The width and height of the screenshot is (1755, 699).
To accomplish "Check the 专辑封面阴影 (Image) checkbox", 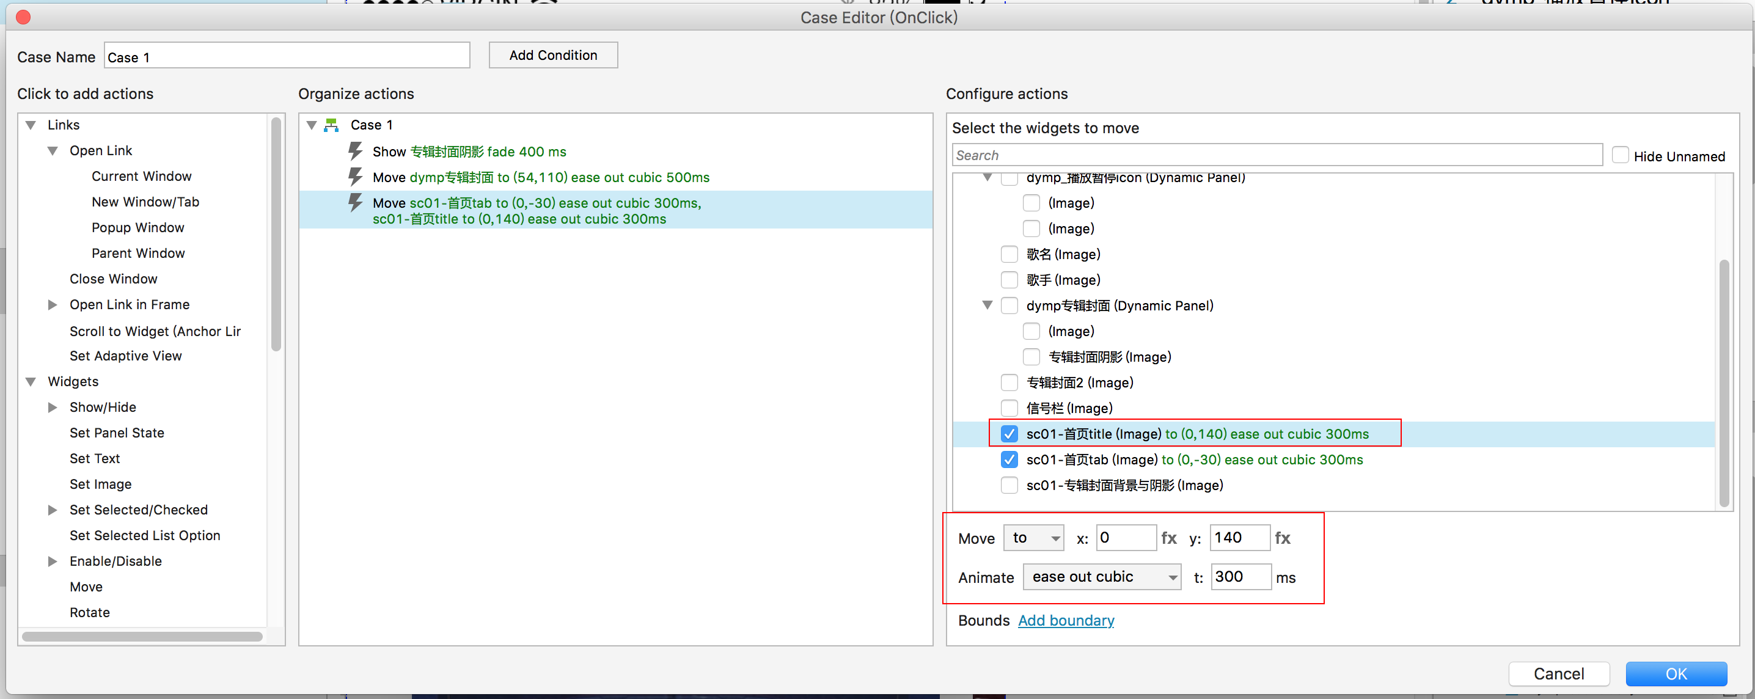I will pos(1031,356).
